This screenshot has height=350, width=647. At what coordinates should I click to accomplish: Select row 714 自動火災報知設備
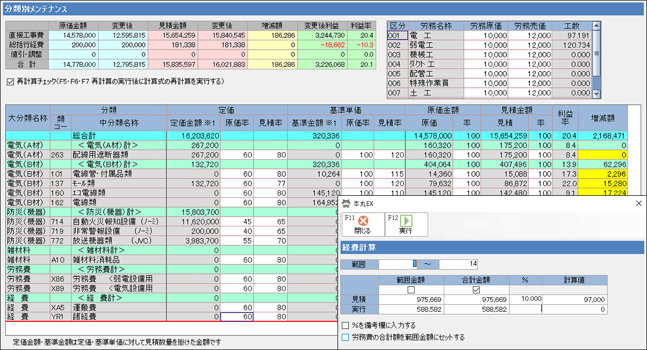[173, 222]
